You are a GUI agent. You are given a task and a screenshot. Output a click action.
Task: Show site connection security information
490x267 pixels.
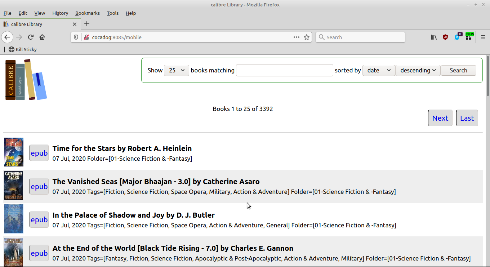click(x=86, y=37)
